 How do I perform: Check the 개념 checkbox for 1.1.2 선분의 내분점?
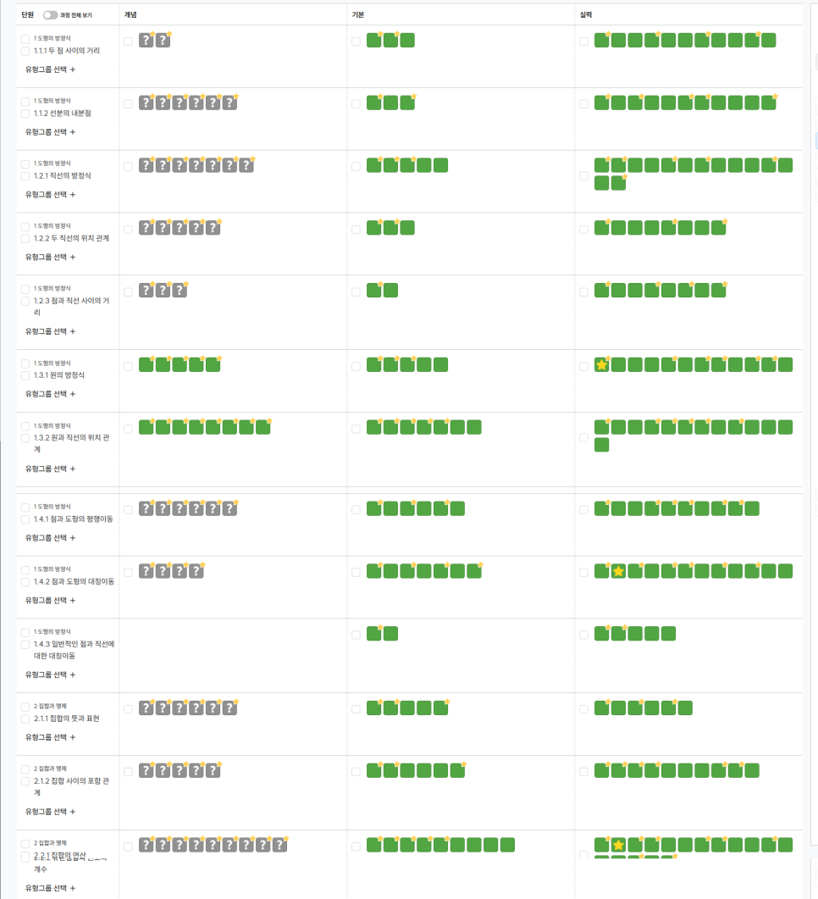(x=128, y=103)
